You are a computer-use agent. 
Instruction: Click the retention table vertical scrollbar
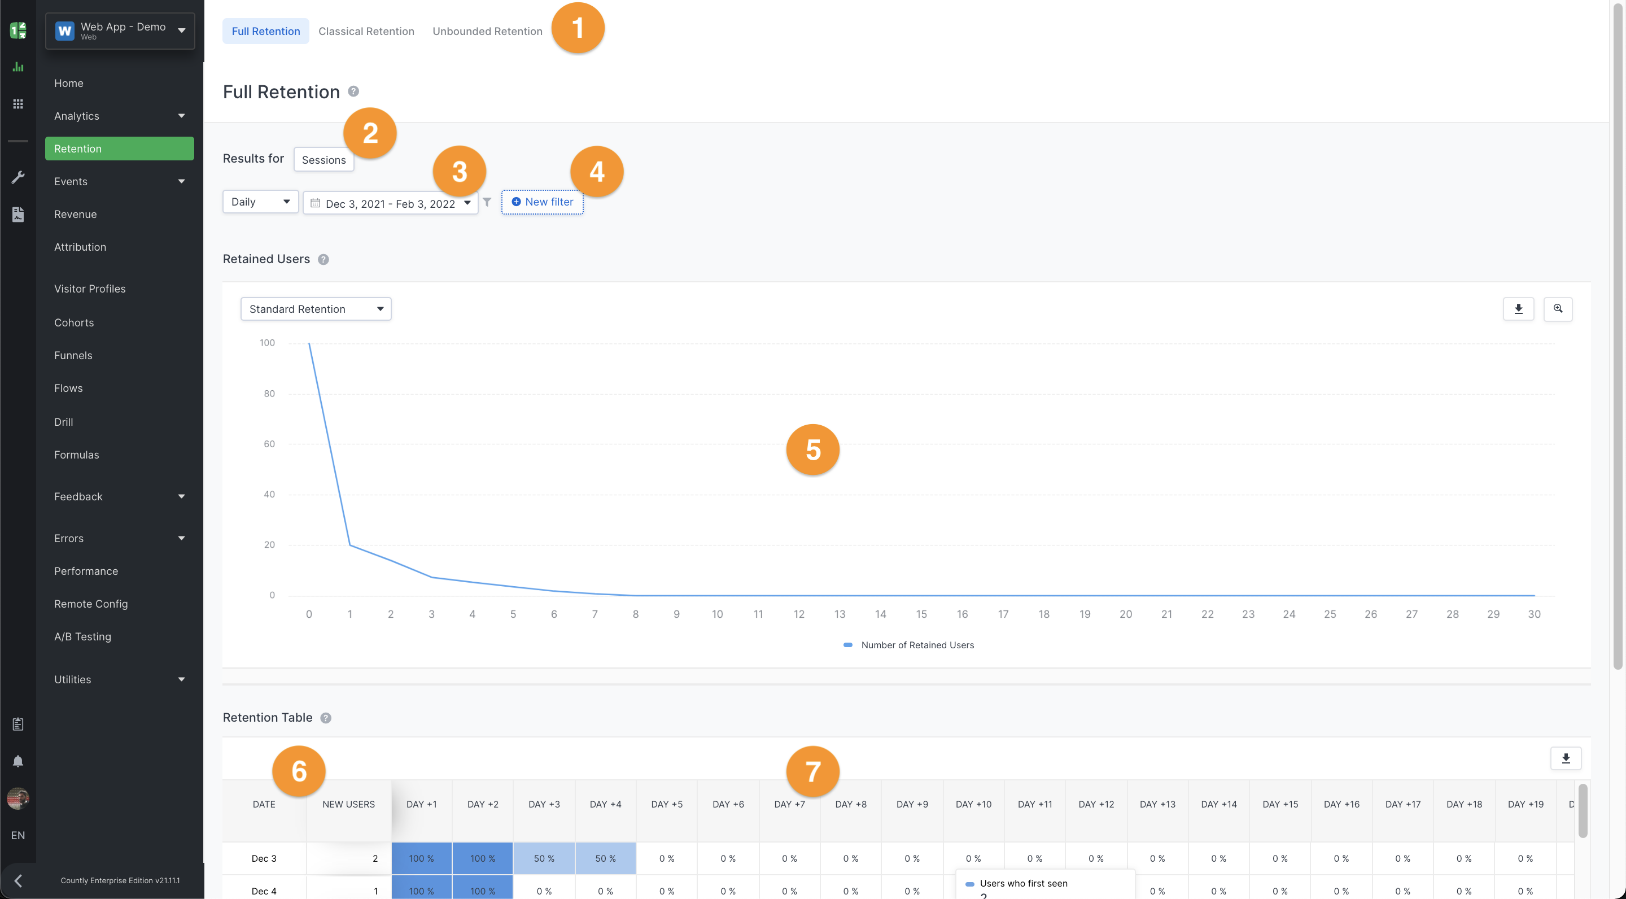[1583, 811]
